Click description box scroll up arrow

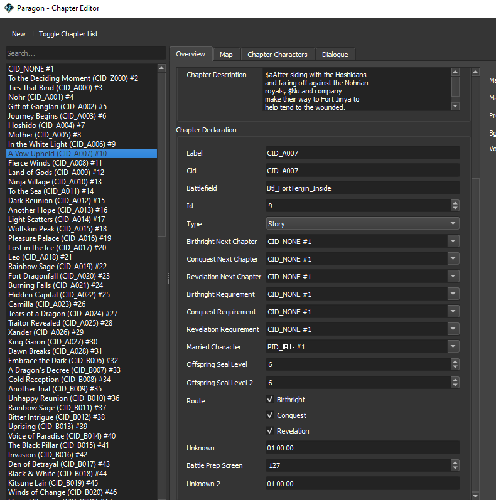[455, 72]
